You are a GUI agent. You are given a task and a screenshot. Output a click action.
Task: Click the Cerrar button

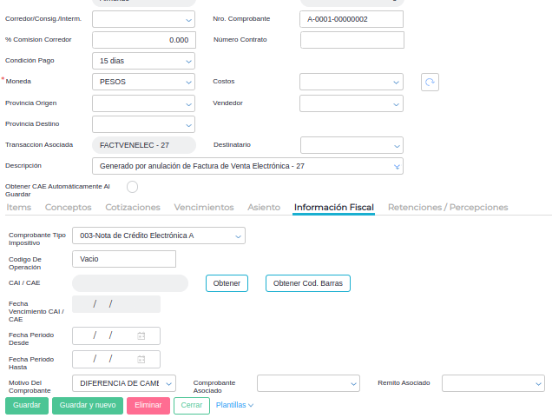[x=192, y=405]
